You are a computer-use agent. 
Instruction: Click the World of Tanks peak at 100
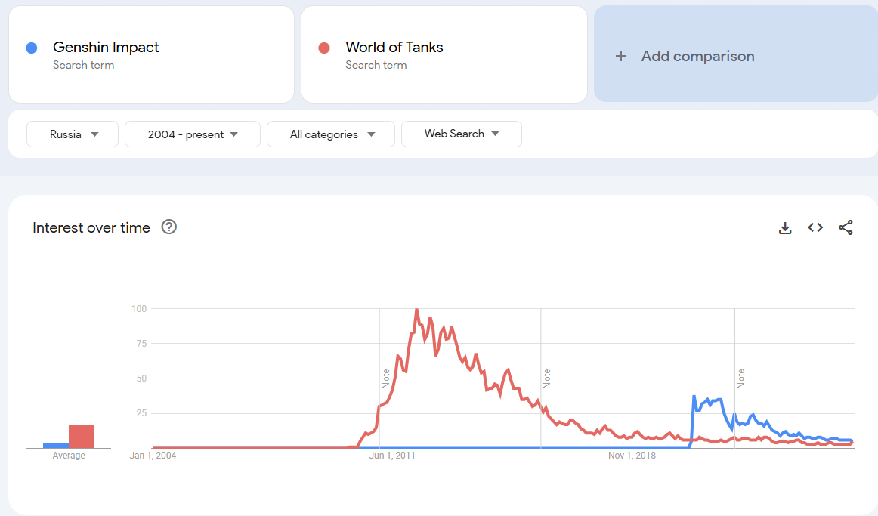(416, 309)
